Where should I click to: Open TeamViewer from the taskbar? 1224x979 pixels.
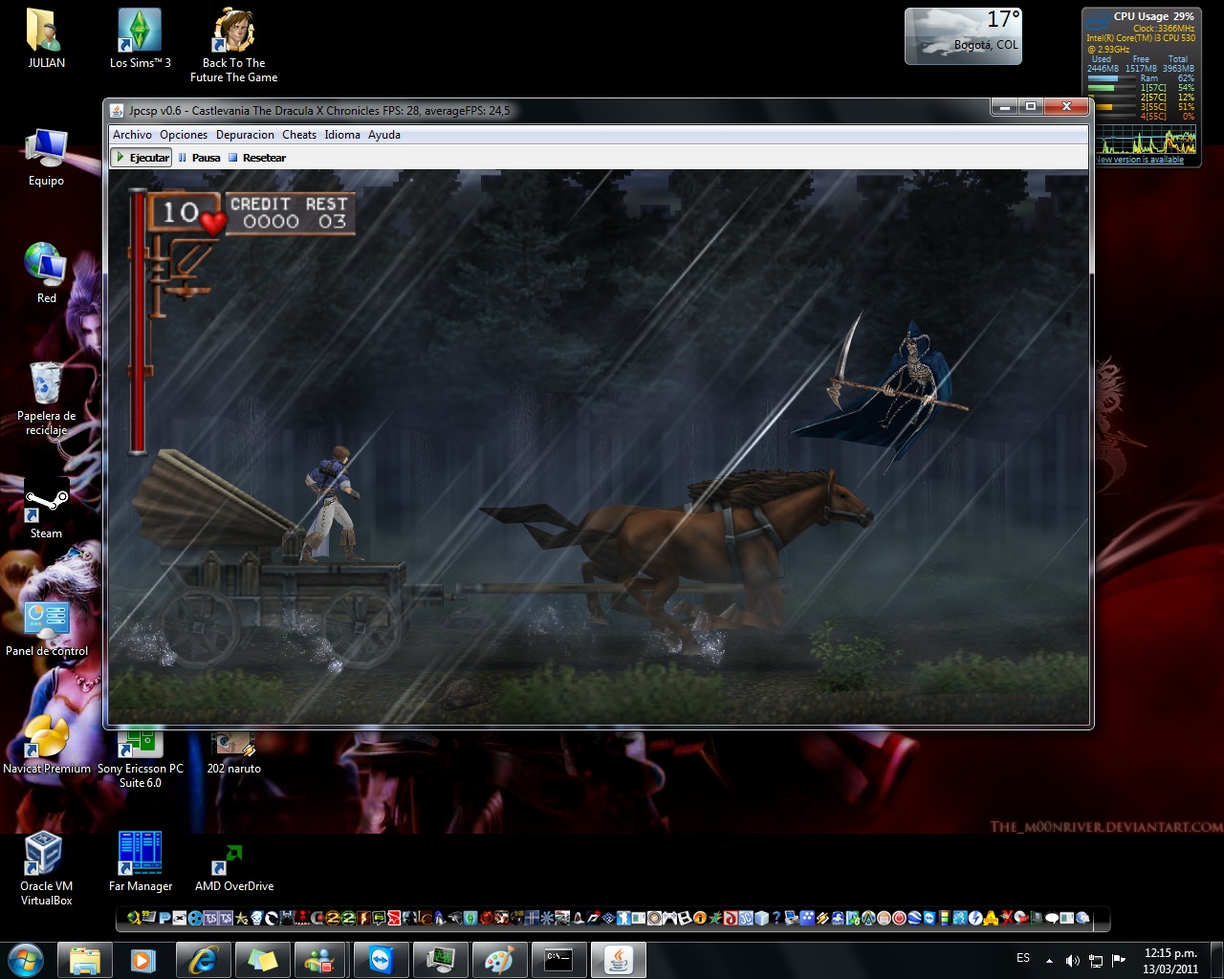[381, 960]
